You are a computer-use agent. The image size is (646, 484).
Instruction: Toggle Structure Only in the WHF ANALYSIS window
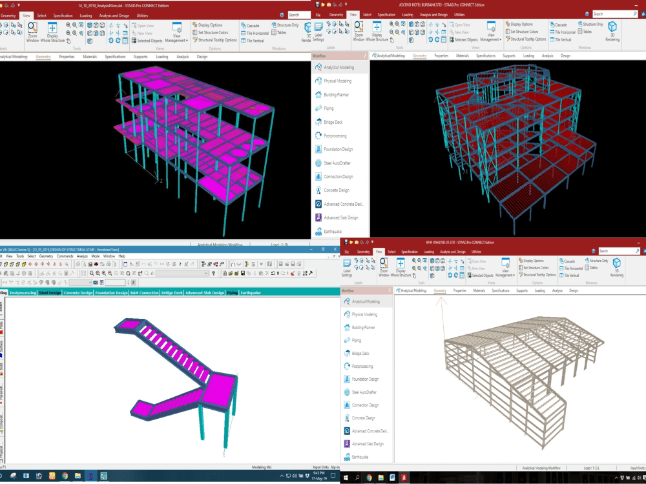596,261
